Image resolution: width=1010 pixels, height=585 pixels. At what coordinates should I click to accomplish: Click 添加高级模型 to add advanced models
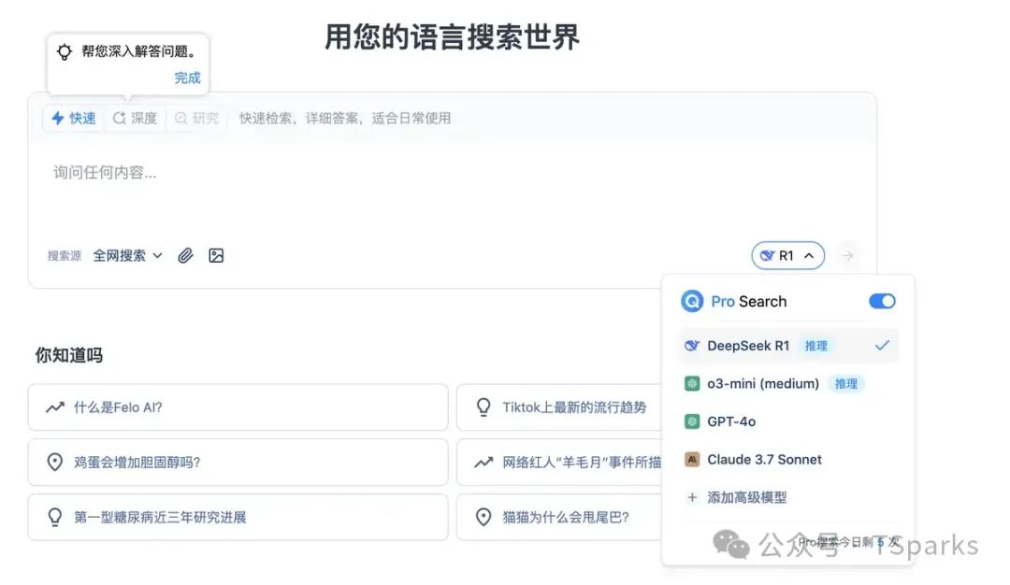click(x=787, y=497)
